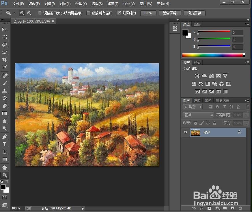
Task: Open the 滤镜(T) menu
Action: tap(113, 3)
